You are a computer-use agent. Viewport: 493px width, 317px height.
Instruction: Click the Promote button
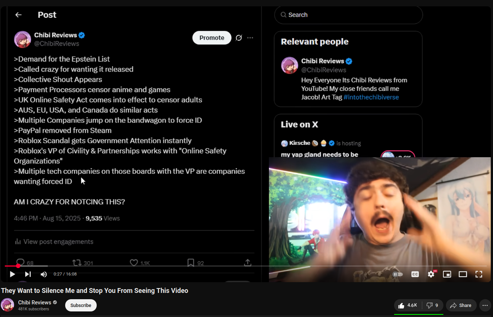click(x=212, y=38)
